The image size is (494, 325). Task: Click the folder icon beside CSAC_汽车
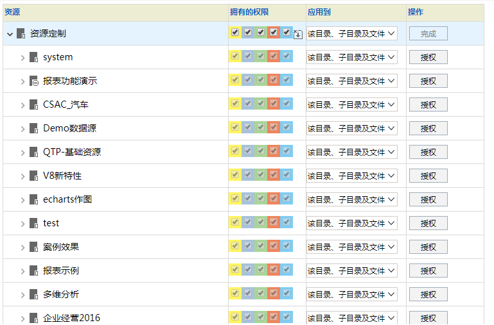point(33,104)
